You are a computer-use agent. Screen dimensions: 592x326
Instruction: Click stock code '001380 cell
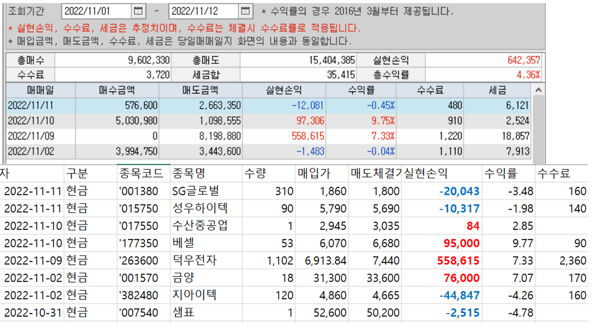pyautogui.click(x=143, y=191)
